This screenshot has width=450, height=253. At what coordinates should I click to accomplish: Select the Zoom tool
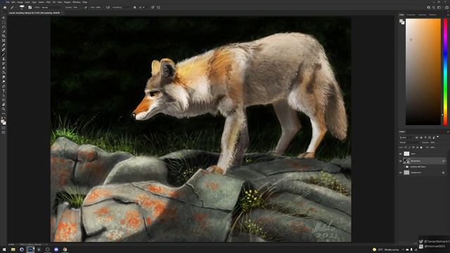point(4,110)
